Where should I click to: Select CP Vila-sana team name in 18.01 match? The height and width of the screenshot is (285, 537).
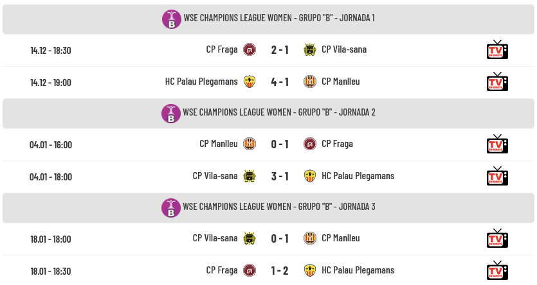point(215,238)
